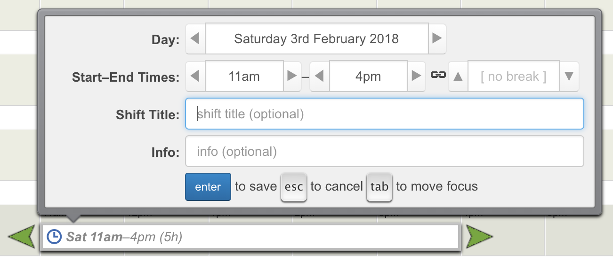Increase the start time arrow
Image resolution: width=613 pixels, height=261 pixels.
coord(292,76)
